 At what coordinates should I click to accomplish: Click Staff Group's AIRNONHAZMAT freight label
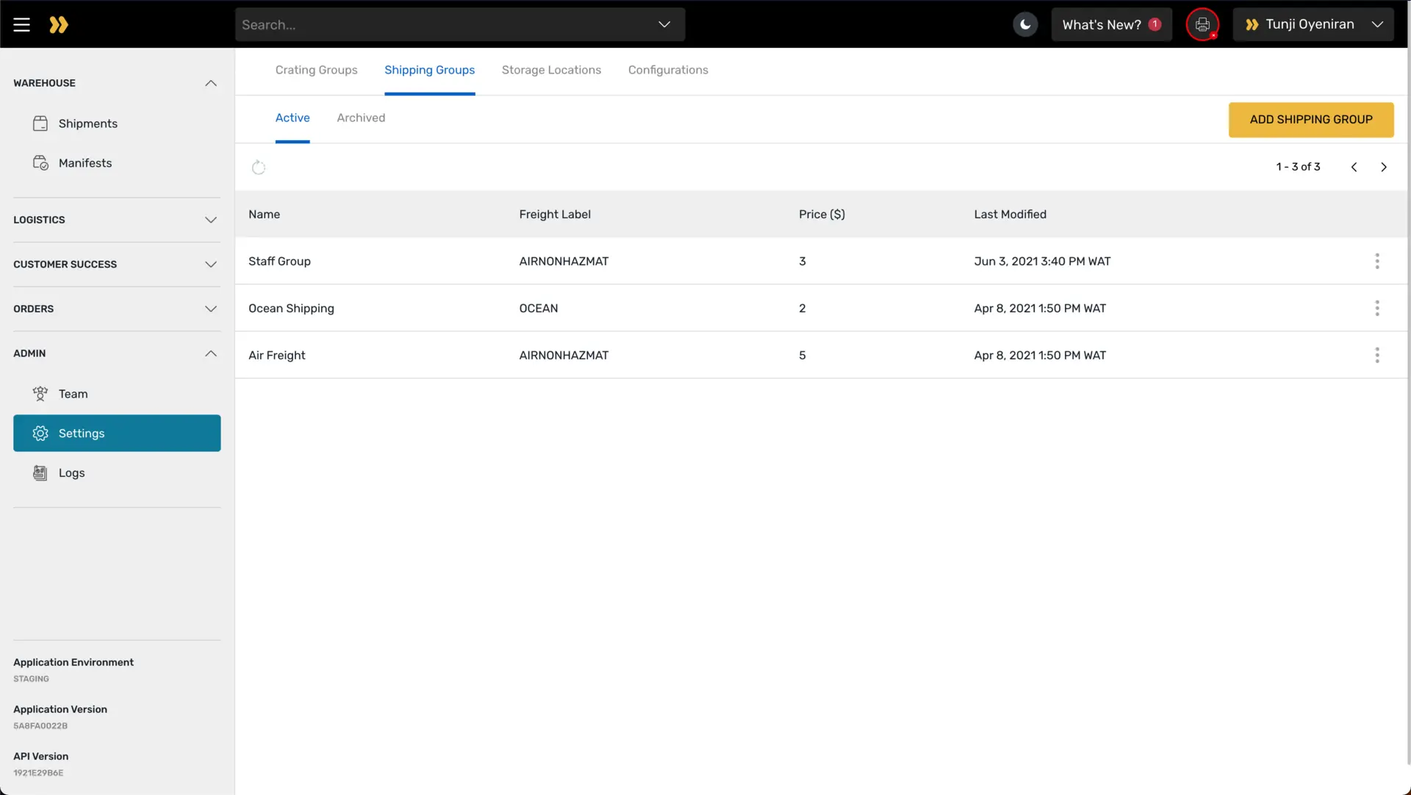pyautogui.click(x=564, y=262)
